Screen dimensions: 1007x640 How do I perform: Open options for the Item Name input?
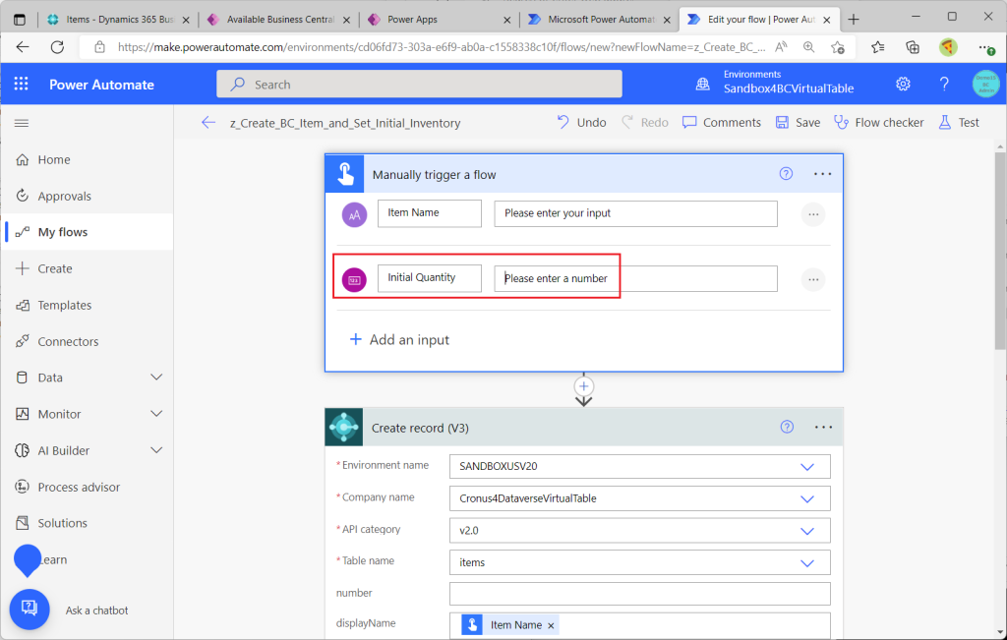click(813, 214)
